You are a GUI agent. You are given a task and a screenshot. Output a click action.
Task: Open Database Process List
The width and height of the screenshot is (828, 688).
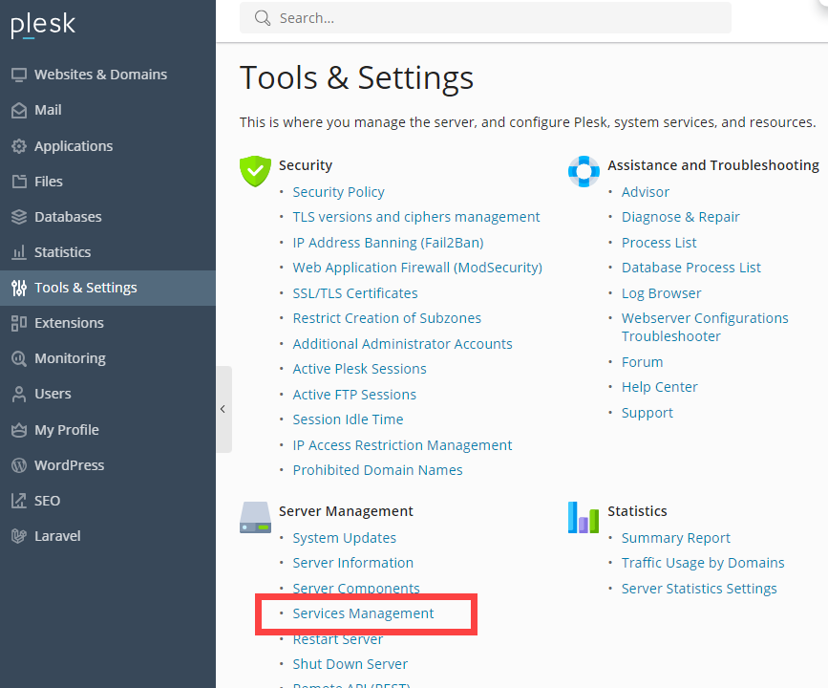[x=691, y=268]
